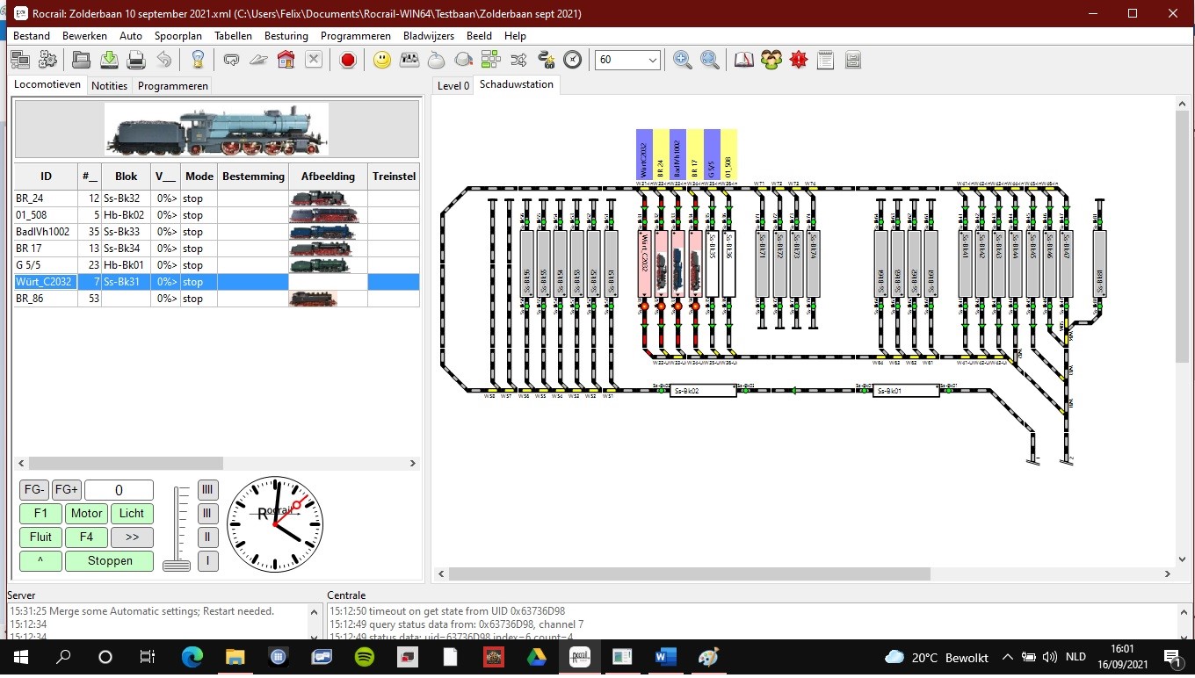
Task: Switch to the Level 0 tab
Action: pyautogui.click(x=453, y=85)
